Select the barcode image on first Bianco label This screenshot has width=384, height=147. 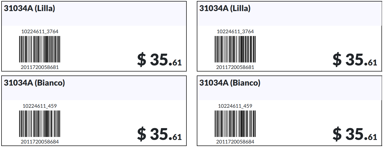click(x=40, y=124)
